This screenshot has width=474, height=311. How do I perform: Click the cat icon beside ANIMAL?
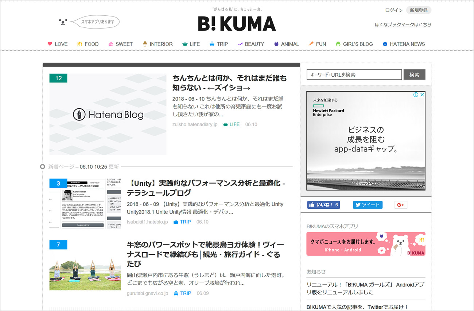pyautogui.click(x=276, y=44)
